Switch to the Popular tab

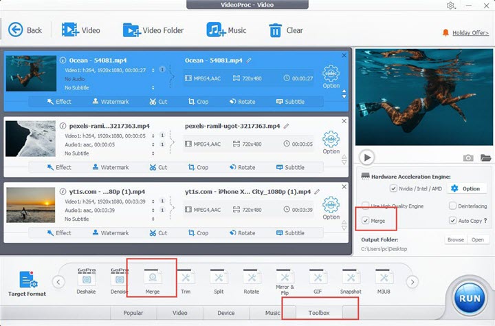(x=133, y=313)
